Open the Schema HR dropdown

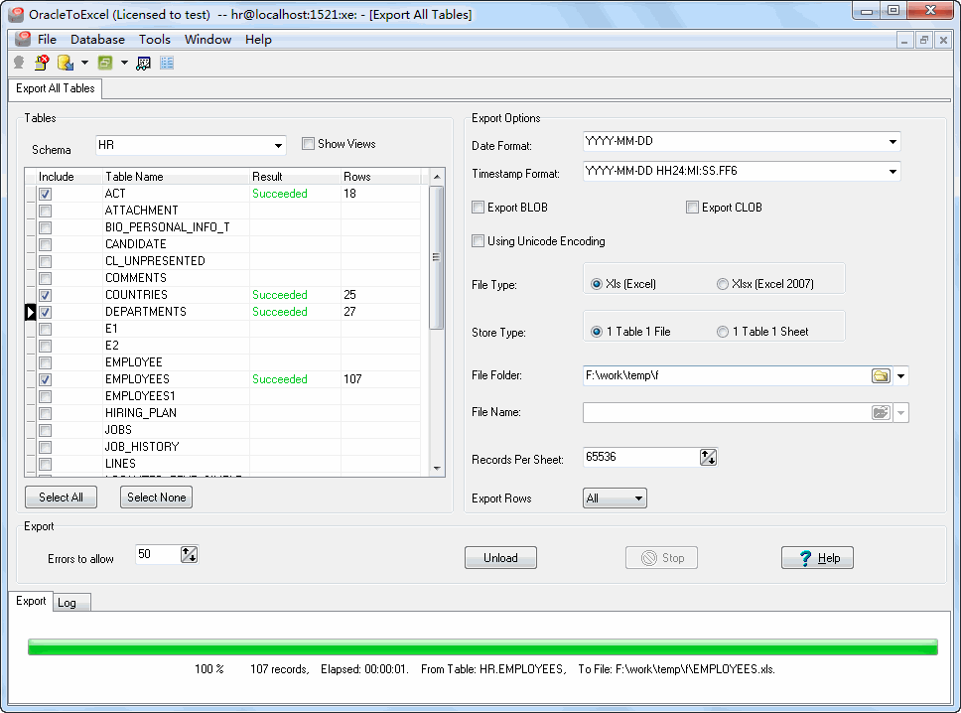[278, 146]
